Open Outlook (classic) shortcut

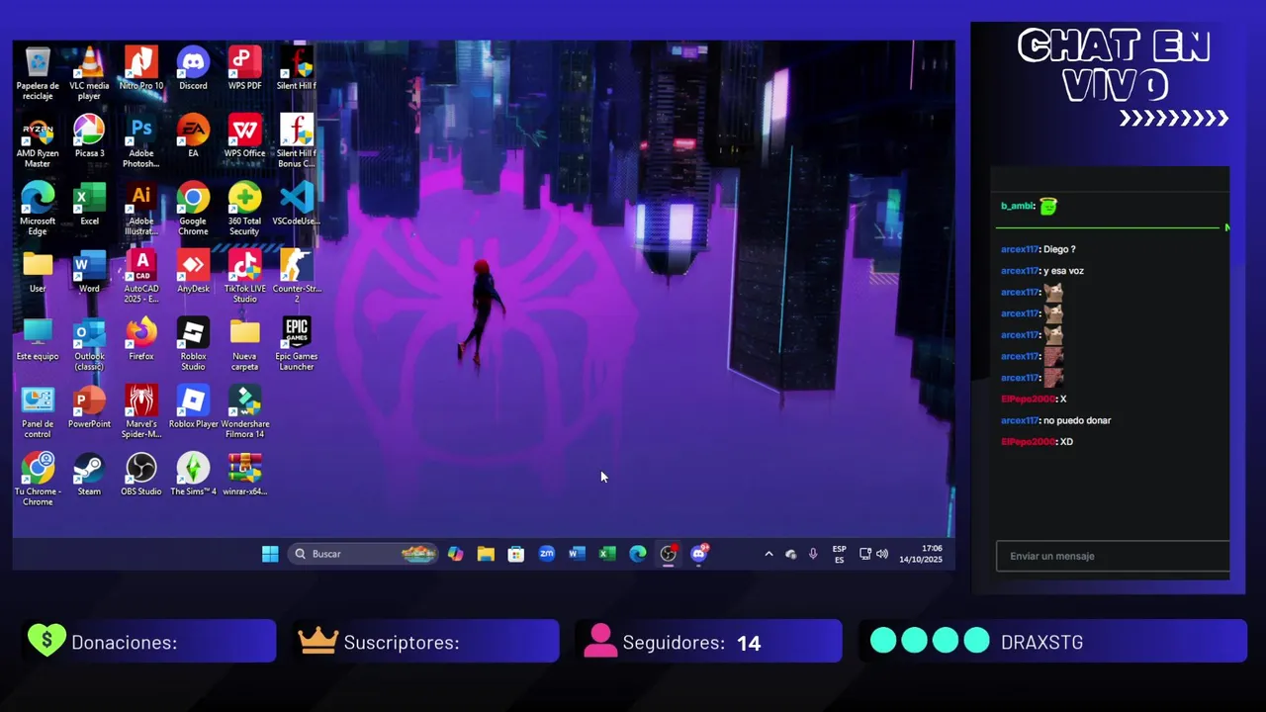pos(89,344)
